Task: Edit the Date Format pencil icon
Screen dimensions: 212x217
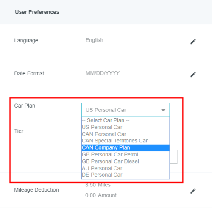Action: pyautogui.click(x=193, y=75)
